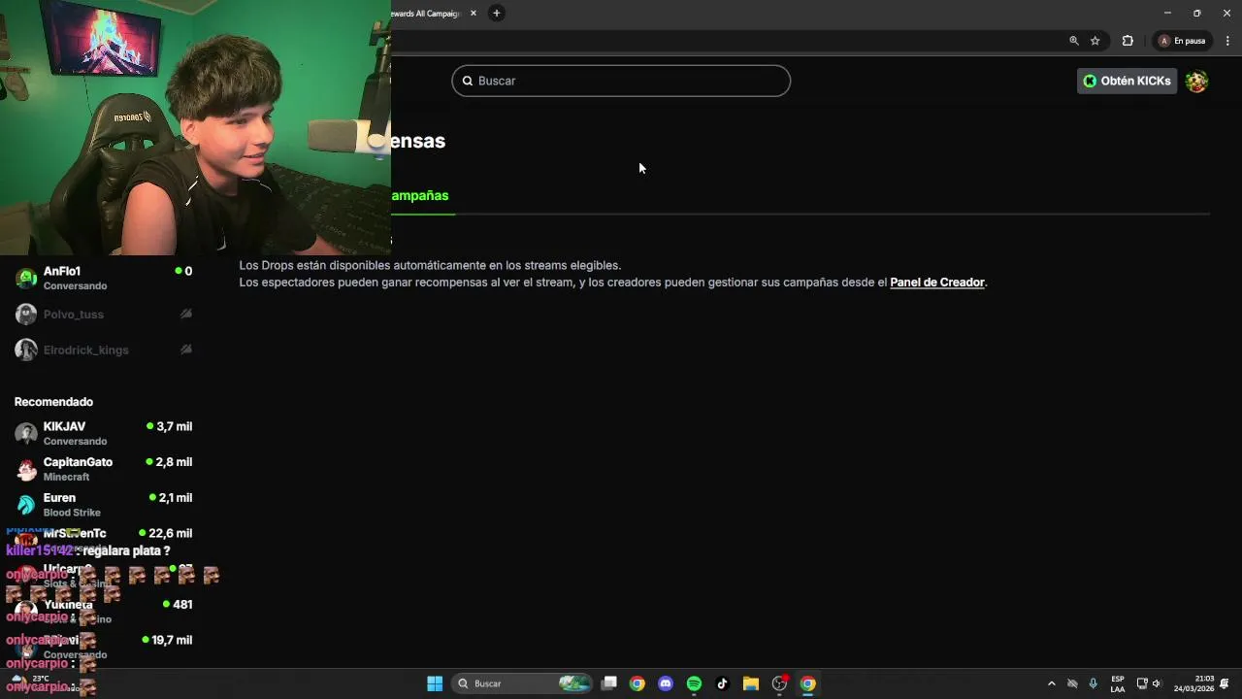Open Elrodrick_kings offline channel in sidebar

[104, 349]
